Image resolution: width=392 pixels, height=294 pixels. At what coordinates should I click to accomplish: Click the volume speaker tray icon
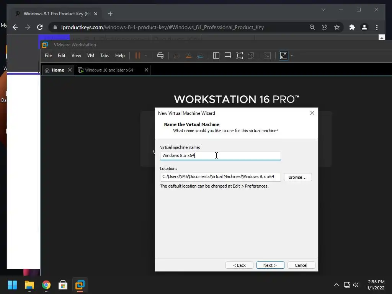356,285
